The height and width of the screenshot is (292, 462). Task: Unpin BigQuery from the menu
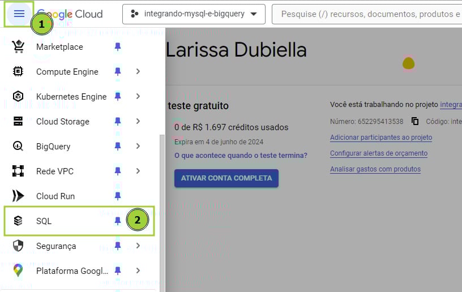click(x=118, y=146)
